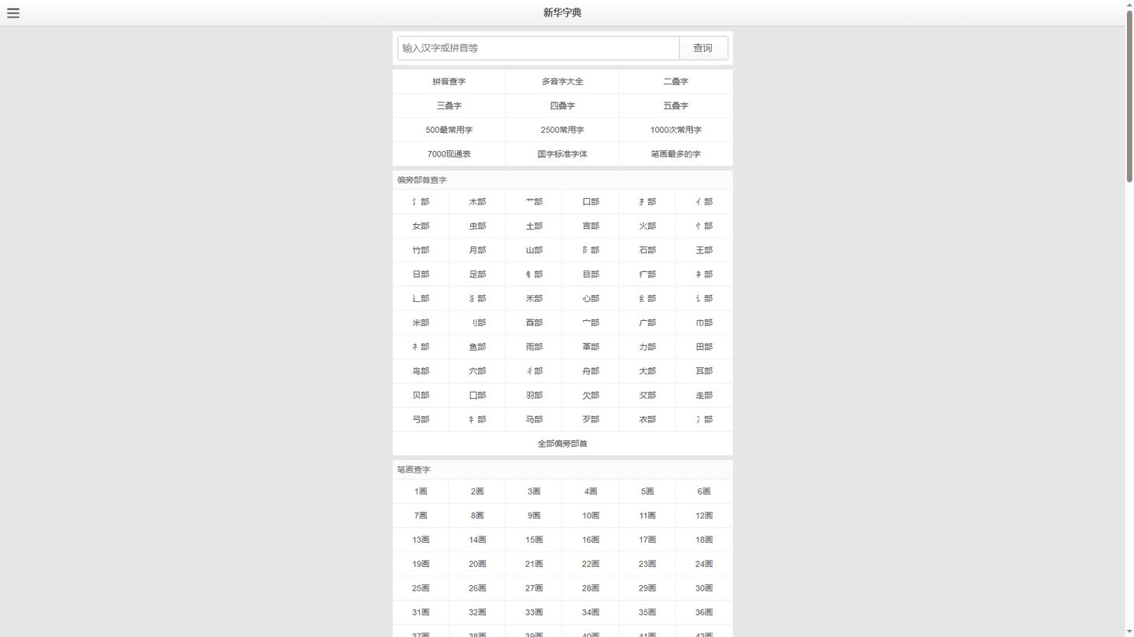The width and height of the screenshot is (1134, 637).
Task: Open 米部 radical
Action: point(421,323)
